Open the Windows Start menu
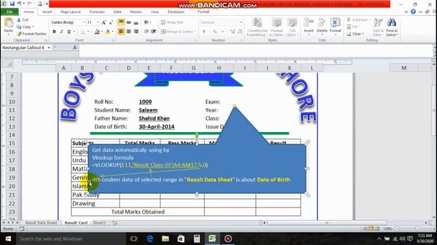Viewport: 437px width, 245px height. point(8,239)
